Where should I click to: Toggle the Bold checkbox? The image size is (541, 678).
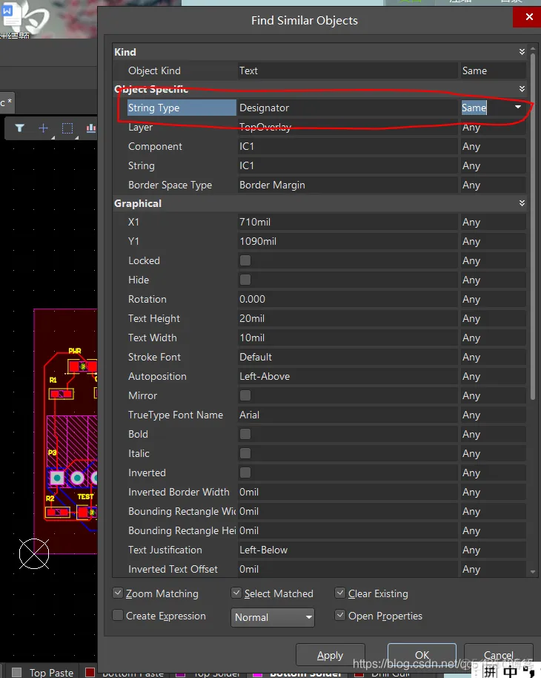pos(245,434)
